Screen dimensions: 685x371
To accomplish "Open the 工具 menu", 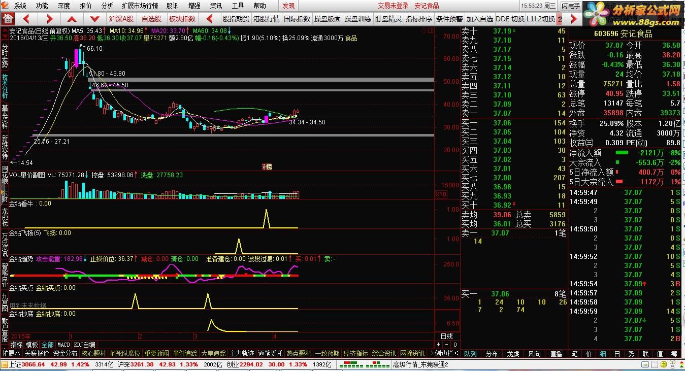I will (x=238, y=6).
